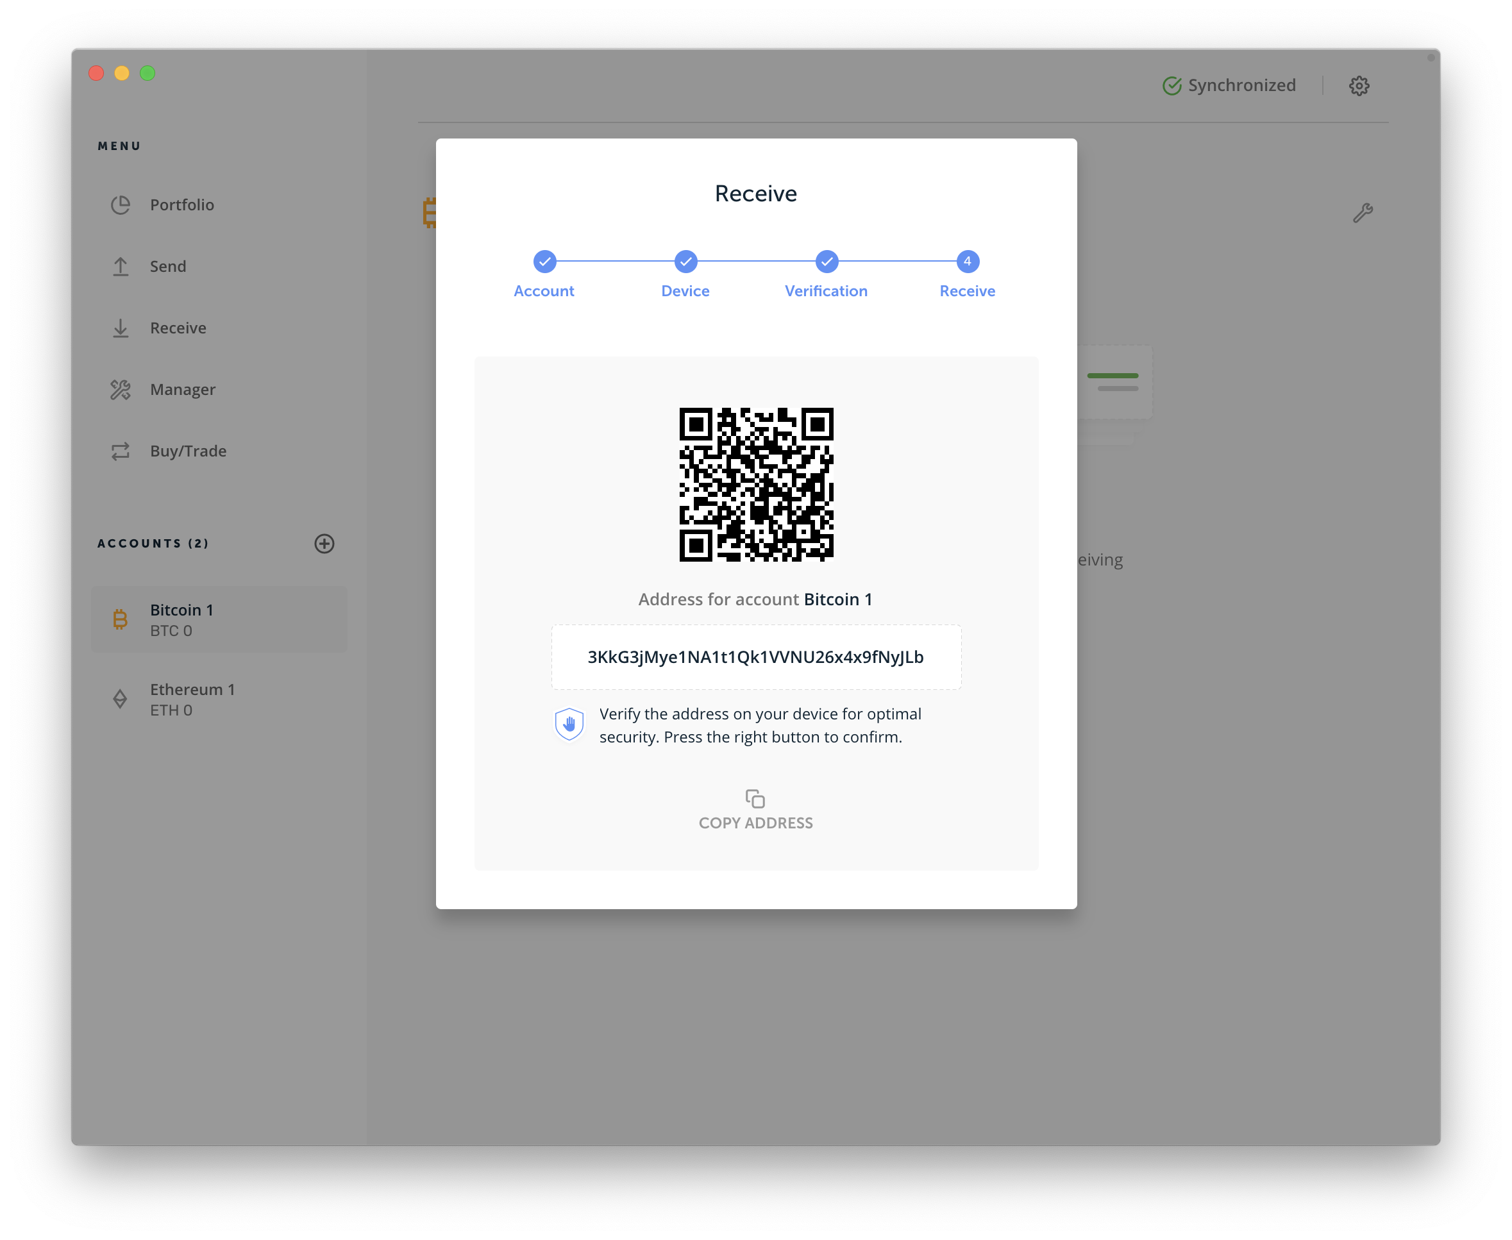The image size is (1512, 1240).
Task: Click the yellow minimize window button
Action: pos(122,73)
